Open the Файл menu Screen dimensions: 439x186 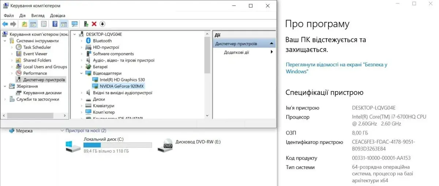pyautogui.click(x=9, y=16)
